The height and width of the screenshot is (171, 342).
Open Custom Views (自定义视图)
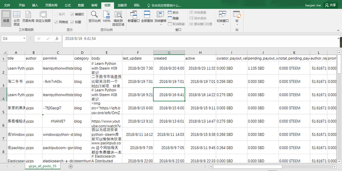43,17
